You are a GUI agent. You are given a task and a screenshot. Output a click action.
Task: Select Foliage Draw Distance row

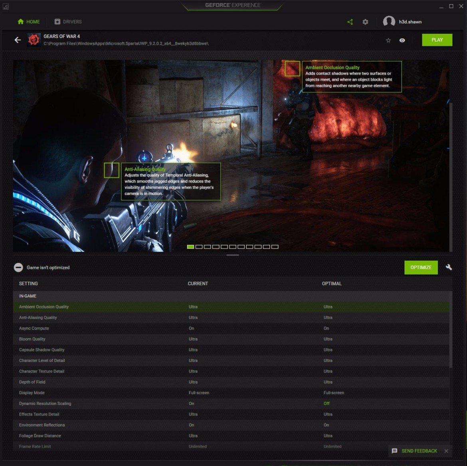pos(231,435)
